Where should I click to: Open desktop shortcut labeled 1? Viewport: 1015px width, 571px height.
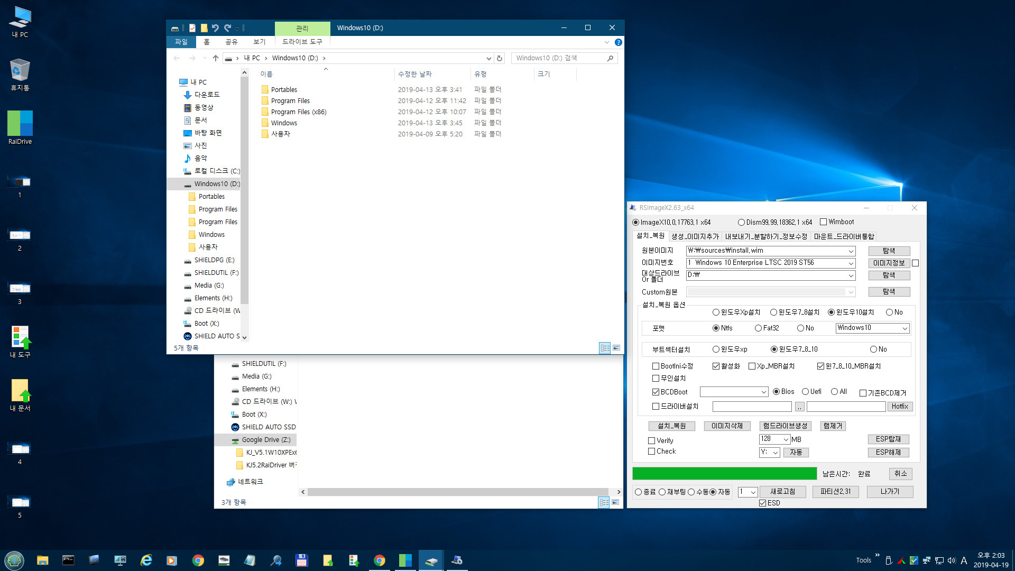[x=20, y=186]
